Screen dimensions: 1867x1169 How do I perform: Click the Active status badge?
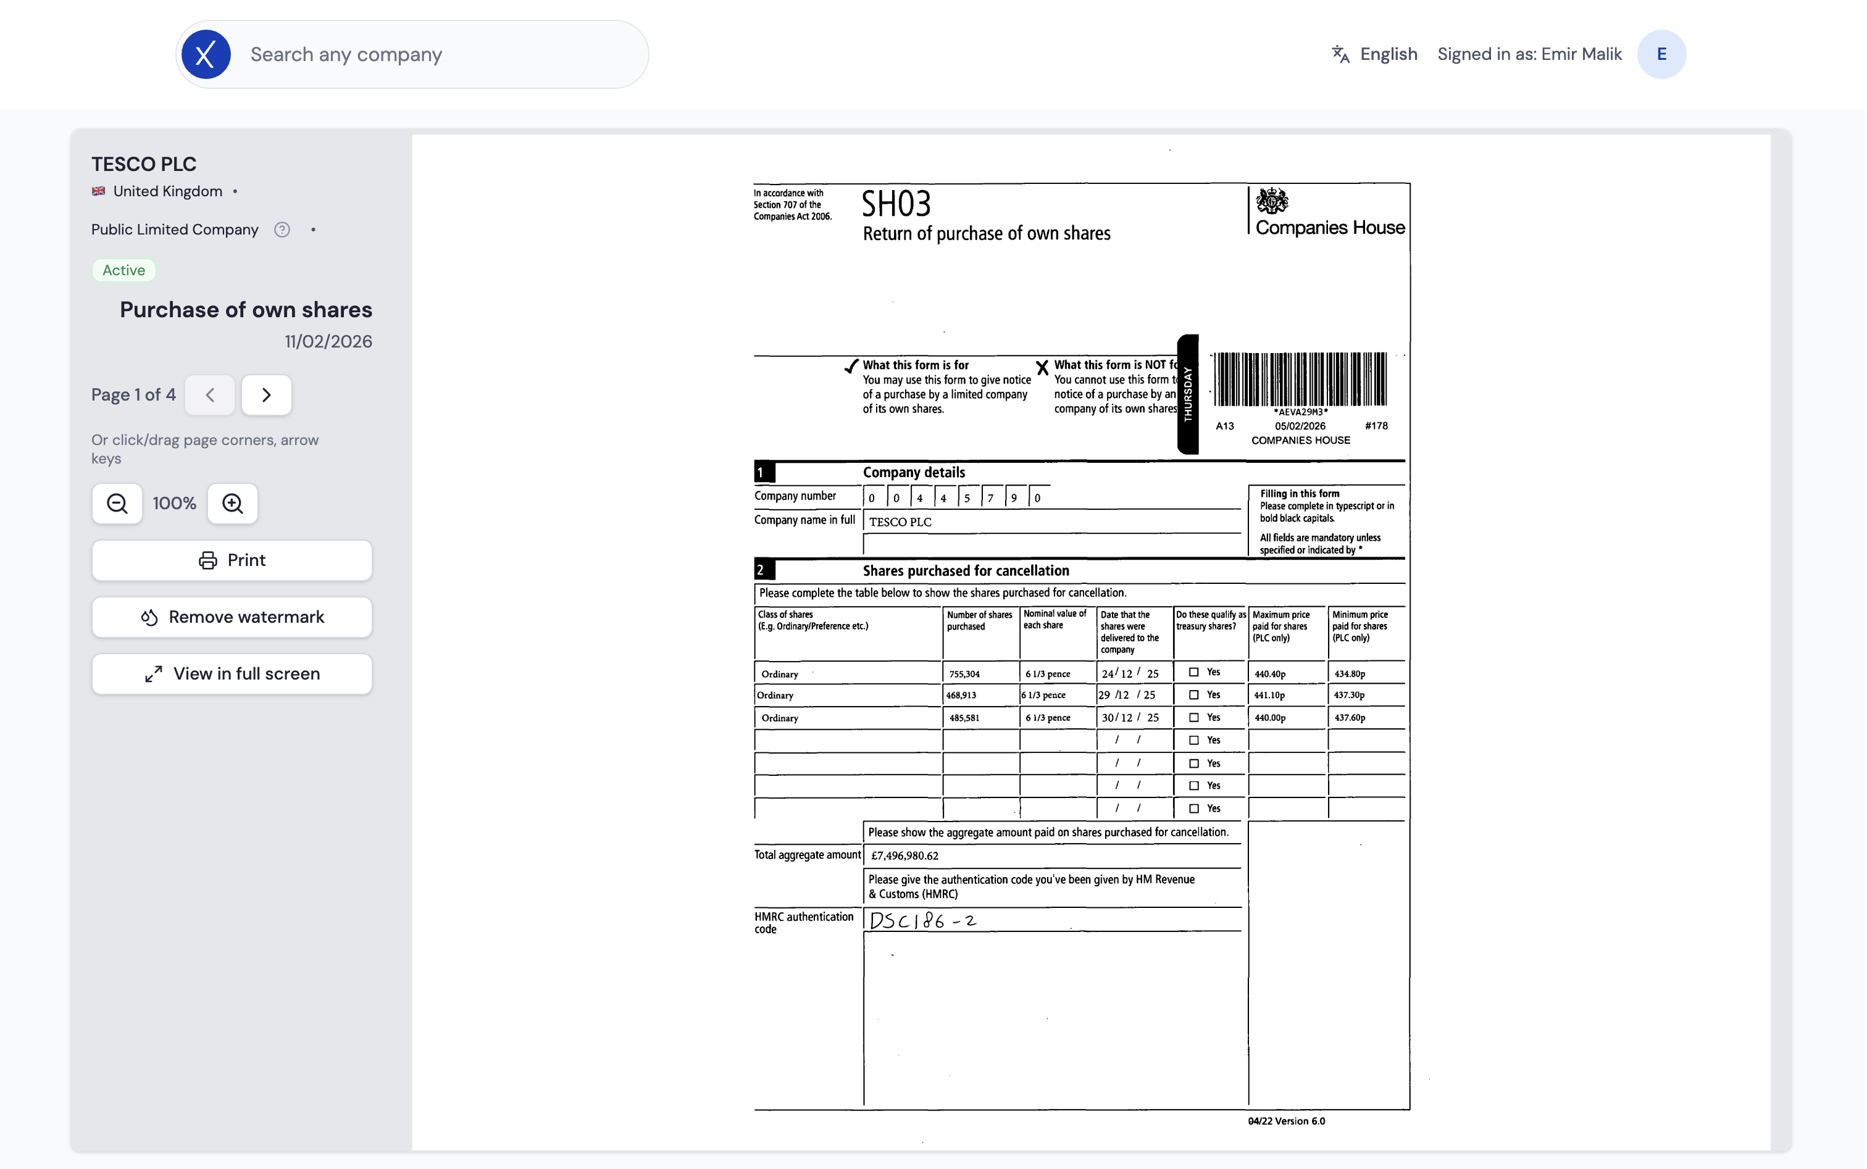click(x=123, y=270)
